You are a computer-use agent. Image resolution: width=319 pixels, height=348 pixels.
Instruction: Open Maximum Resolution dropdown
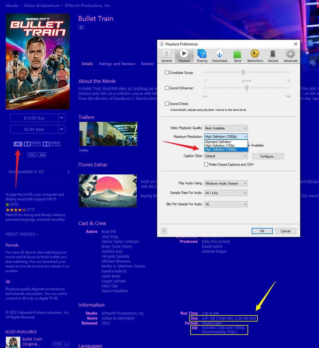(x=226, y=136)
